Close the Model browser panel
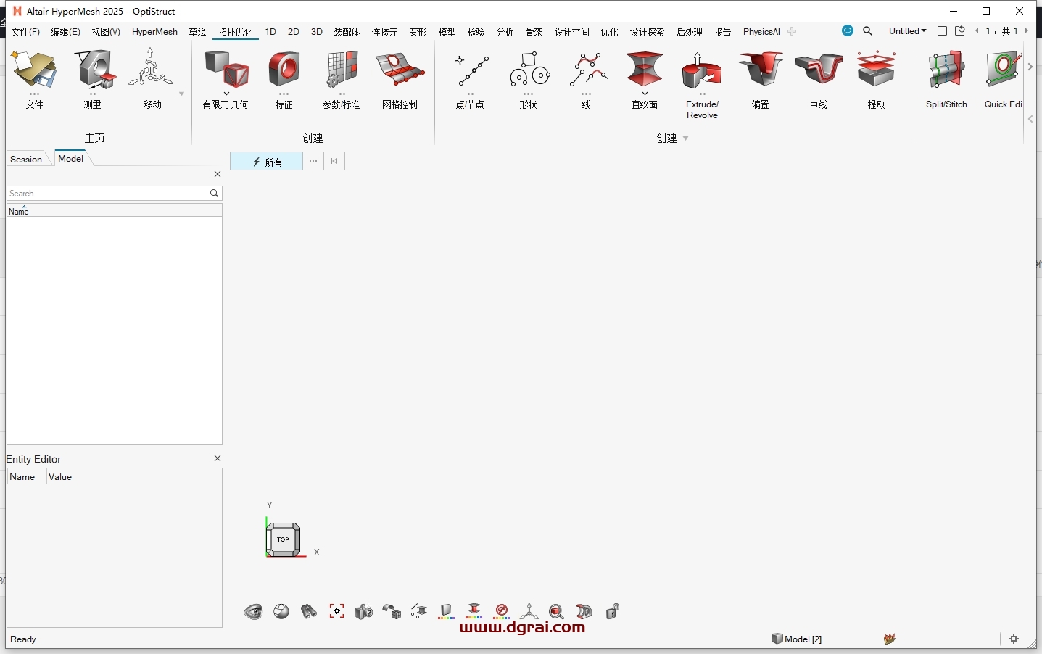The image size is (1042, 654). pos(218,174)
